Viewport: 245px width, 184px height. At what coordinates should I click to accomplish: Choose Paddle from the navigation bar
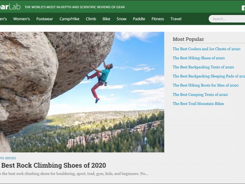[139, 19]
